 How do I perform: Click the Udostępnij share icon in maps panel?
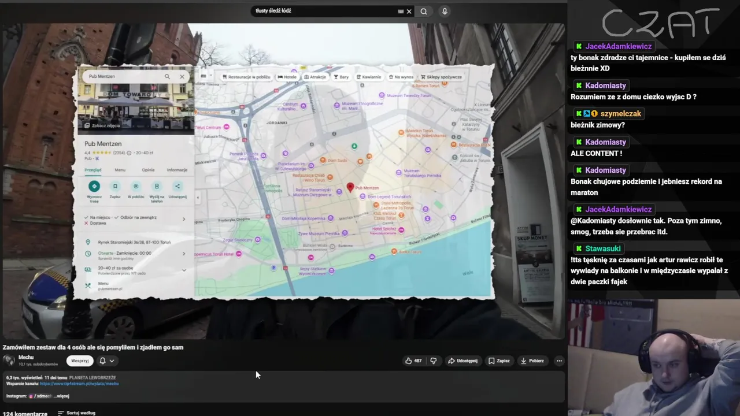[x=177, y=186]
